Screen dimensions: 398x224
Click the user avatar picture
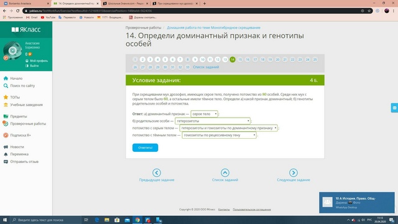(x=12, y=51)
